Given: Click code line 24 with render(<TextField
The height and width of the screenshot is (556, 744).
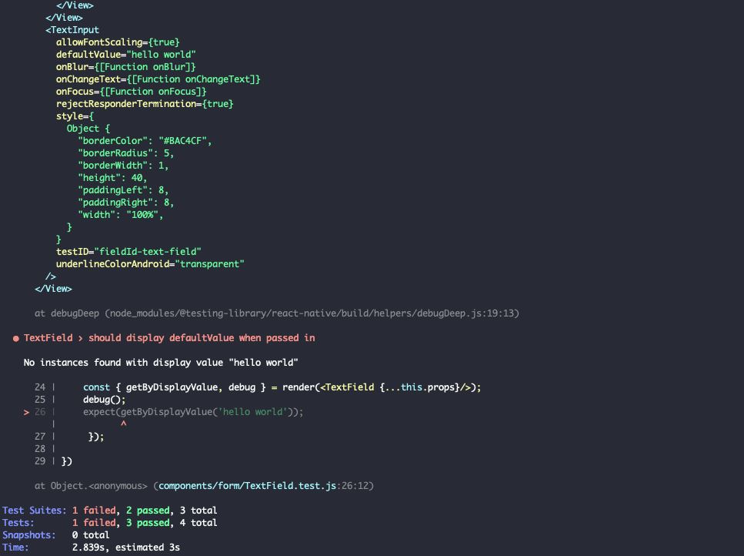Looking at the screenshot, I should pos(282,387).
